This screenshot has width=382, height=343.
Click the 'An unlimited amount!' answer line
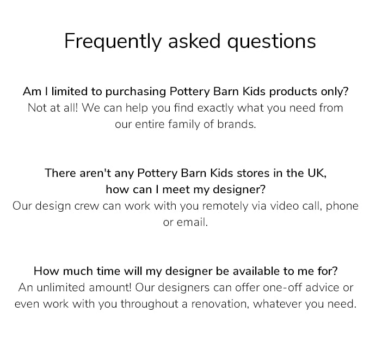point(186,287)
